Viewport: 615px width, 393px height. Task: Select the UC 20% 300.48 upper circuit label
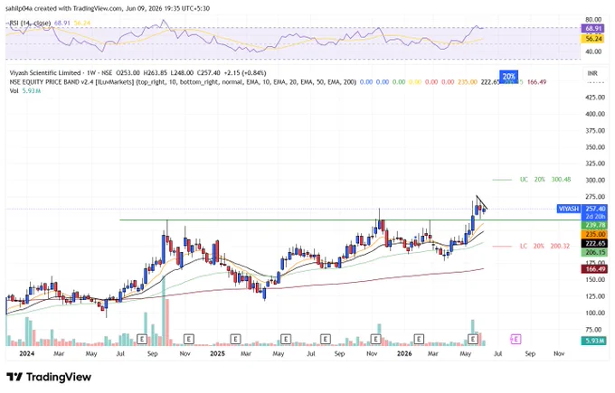point(545,180)
